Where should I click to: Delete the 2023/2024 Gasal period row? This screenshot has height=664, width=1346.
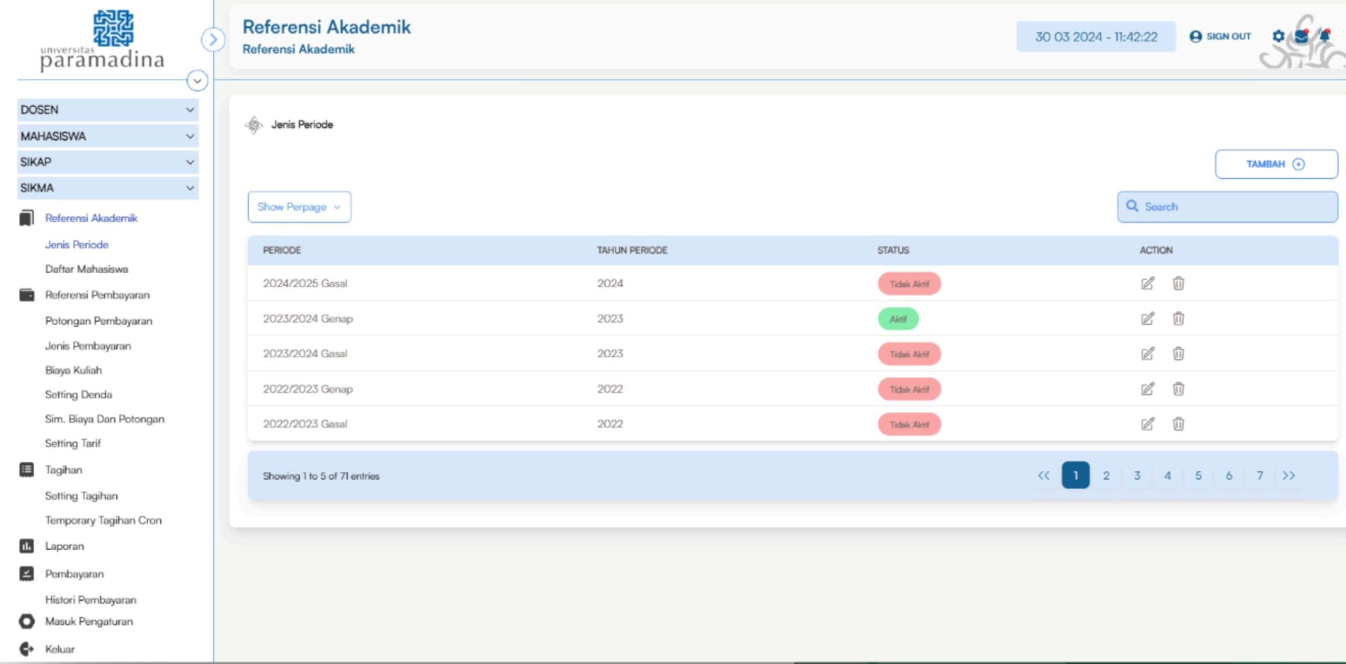coord(1178,354)
